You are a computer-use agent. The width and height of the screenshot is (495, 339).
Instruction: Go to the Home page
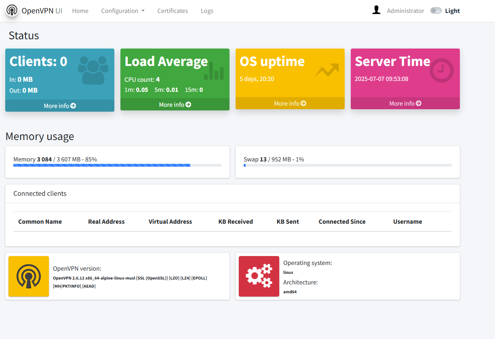80,11
